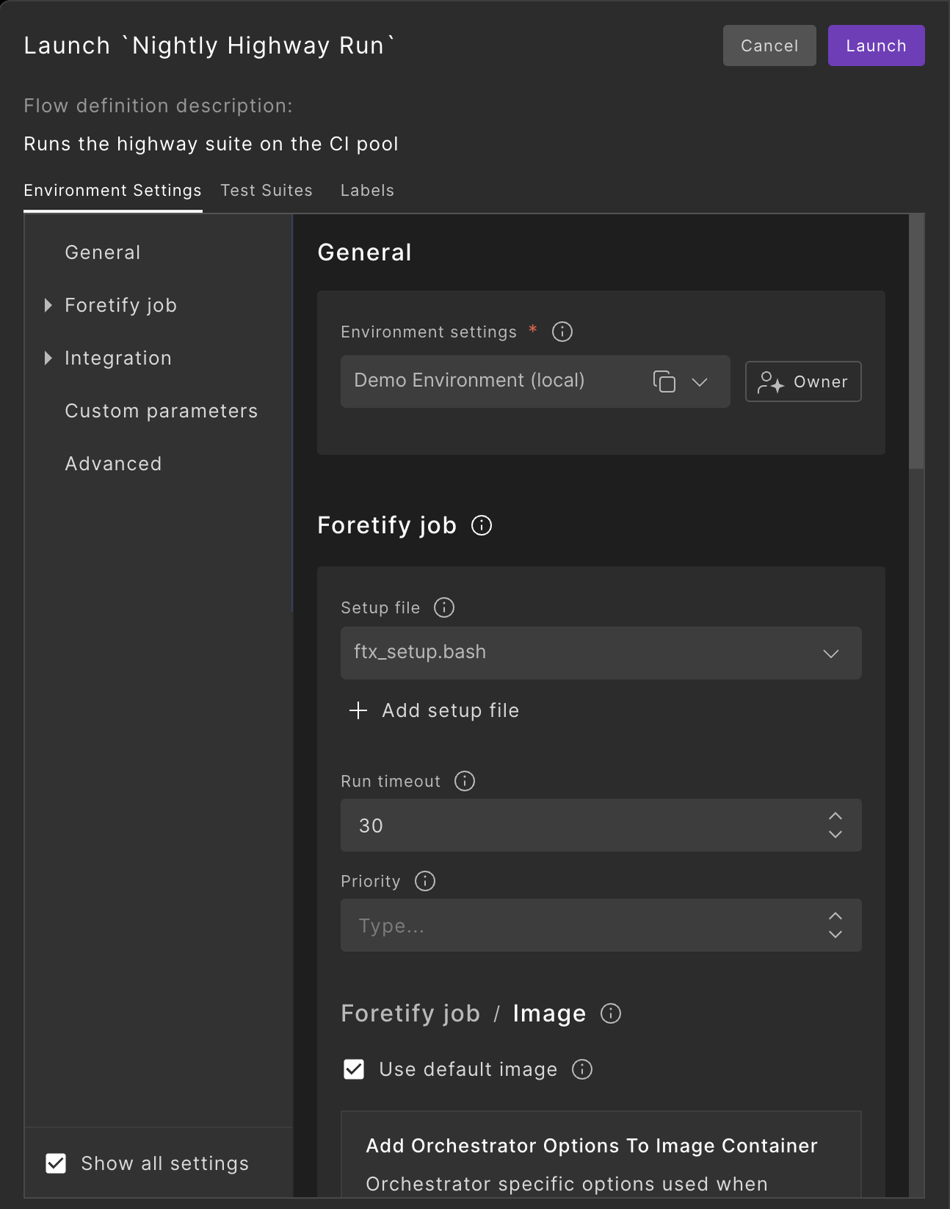
Task: Click the copy icon in Demo Environment field
Action: 664,382
